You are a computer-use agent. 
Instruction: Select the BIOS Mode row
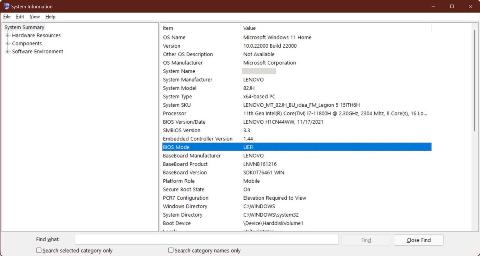click(219, 147)
